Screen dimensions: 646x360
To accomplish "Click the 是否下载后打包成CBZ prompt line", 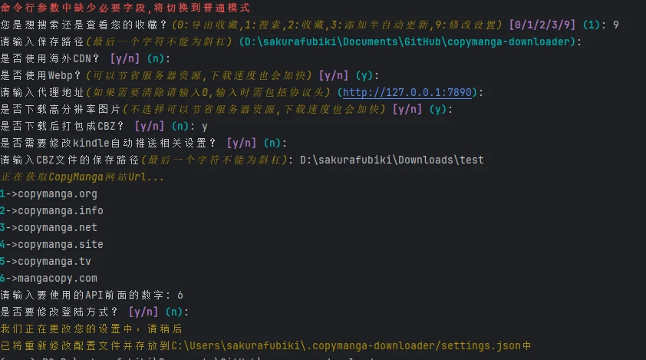I will coord(104,126).
